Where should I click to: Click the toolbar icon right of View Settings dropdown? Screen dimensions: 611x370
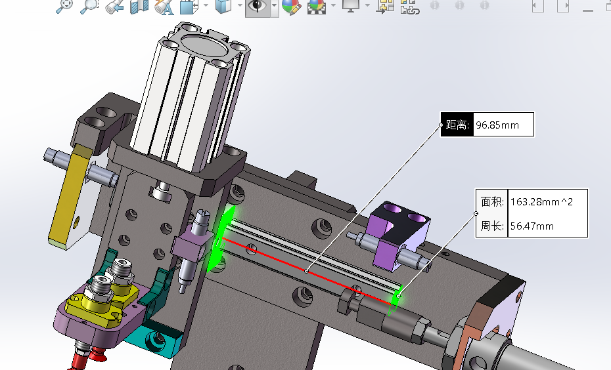[x=386, y=6]
